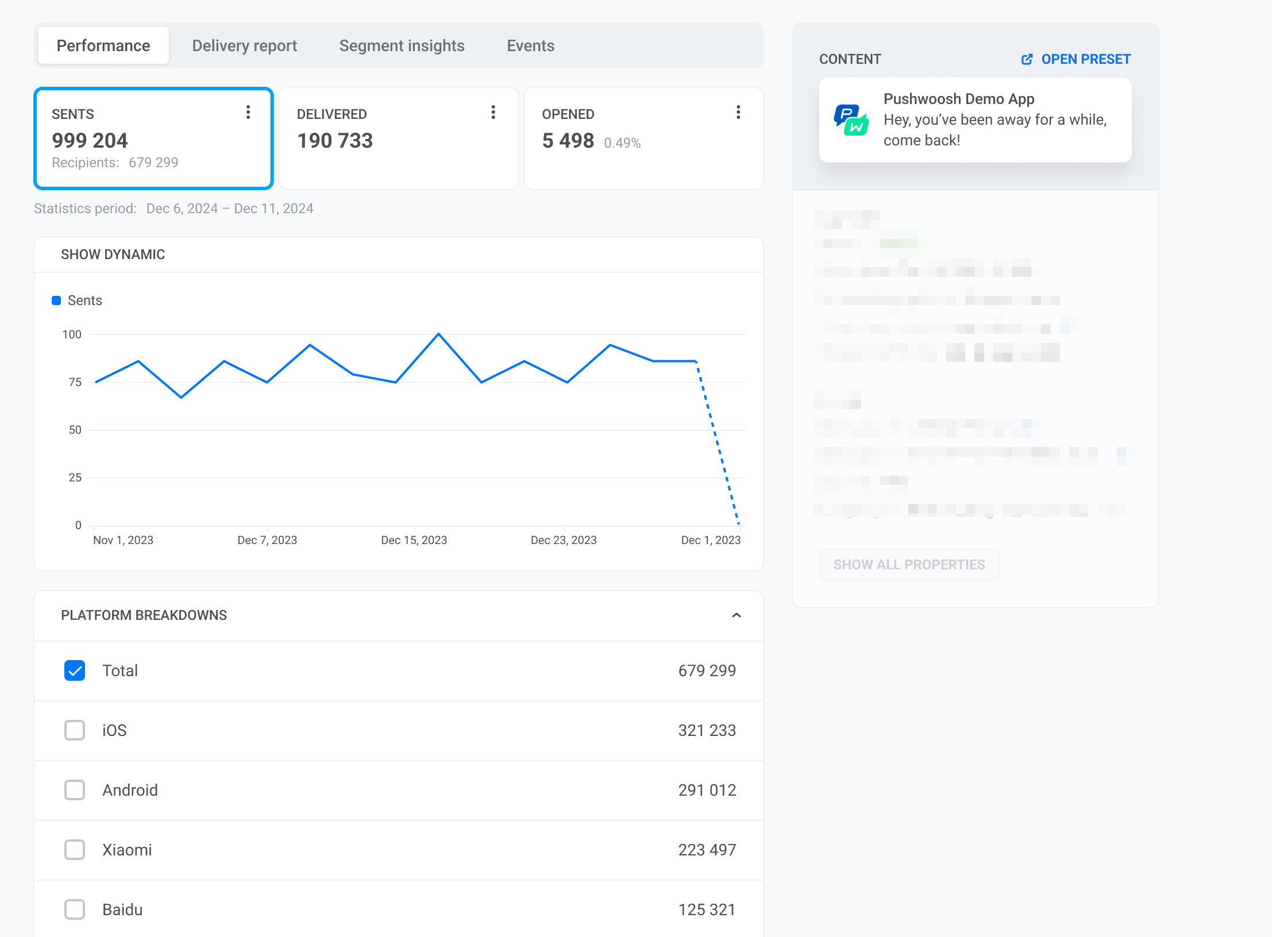Viewport: 1272px width, 937px height.
Task: Click the Dec 7, 2023 axis label
Action: pyautogui.click(x=267, y=540)
